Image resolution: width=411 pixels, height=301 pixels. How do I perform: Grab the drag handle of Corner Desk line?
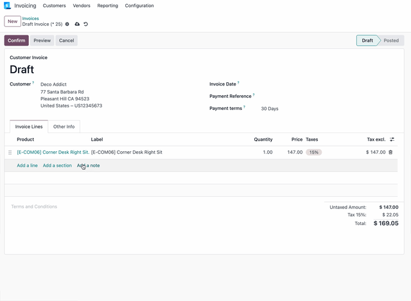coord(10,152)
